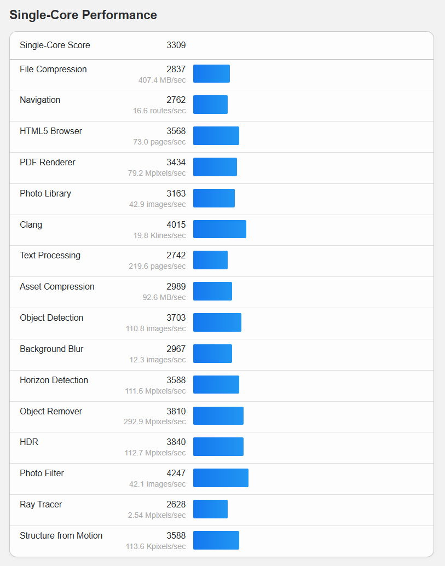Click the Single-Core Performance heading
The image size is (445, 566).
click(x=83, y=15)
